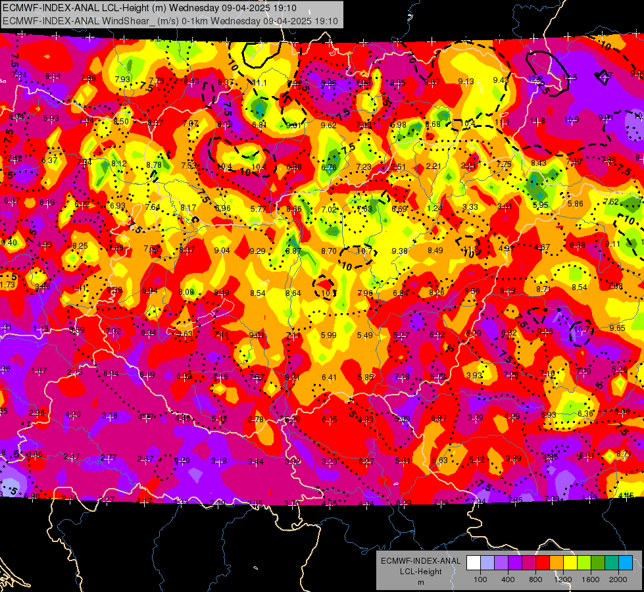
Task: Click the grid value 11.8
Action: pos(537,121)
